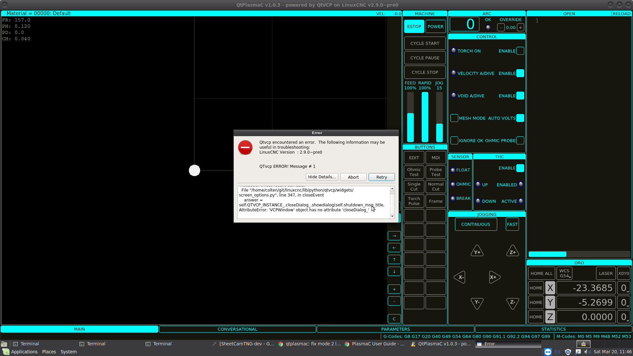Click the Z axis label button
This screenshot has height=356, width=633.
coord(550,317)
